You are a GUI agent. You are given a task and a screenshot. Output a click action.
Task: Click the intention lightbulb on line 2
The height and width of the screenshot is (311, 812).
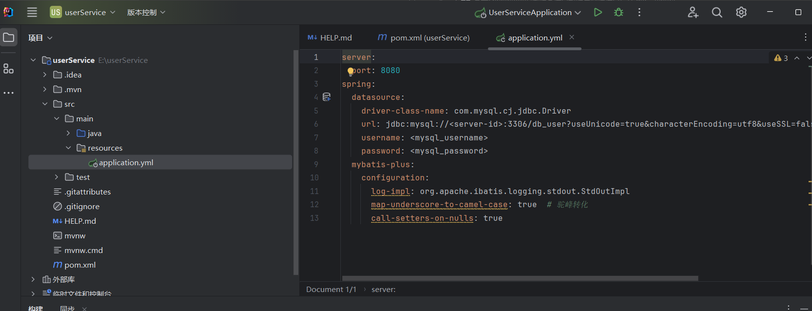351,72
